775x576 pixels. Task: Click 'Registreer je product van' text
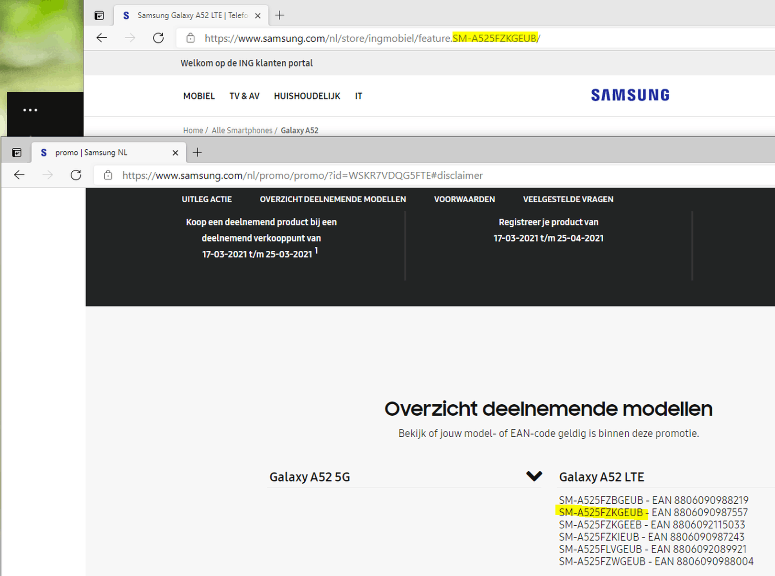(549, 222)
